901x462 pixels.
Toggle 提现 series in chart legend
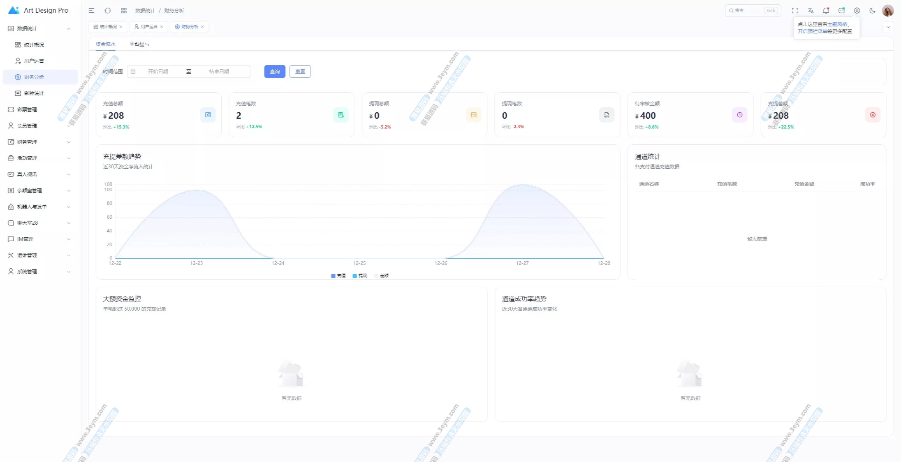tap(360, 276)
